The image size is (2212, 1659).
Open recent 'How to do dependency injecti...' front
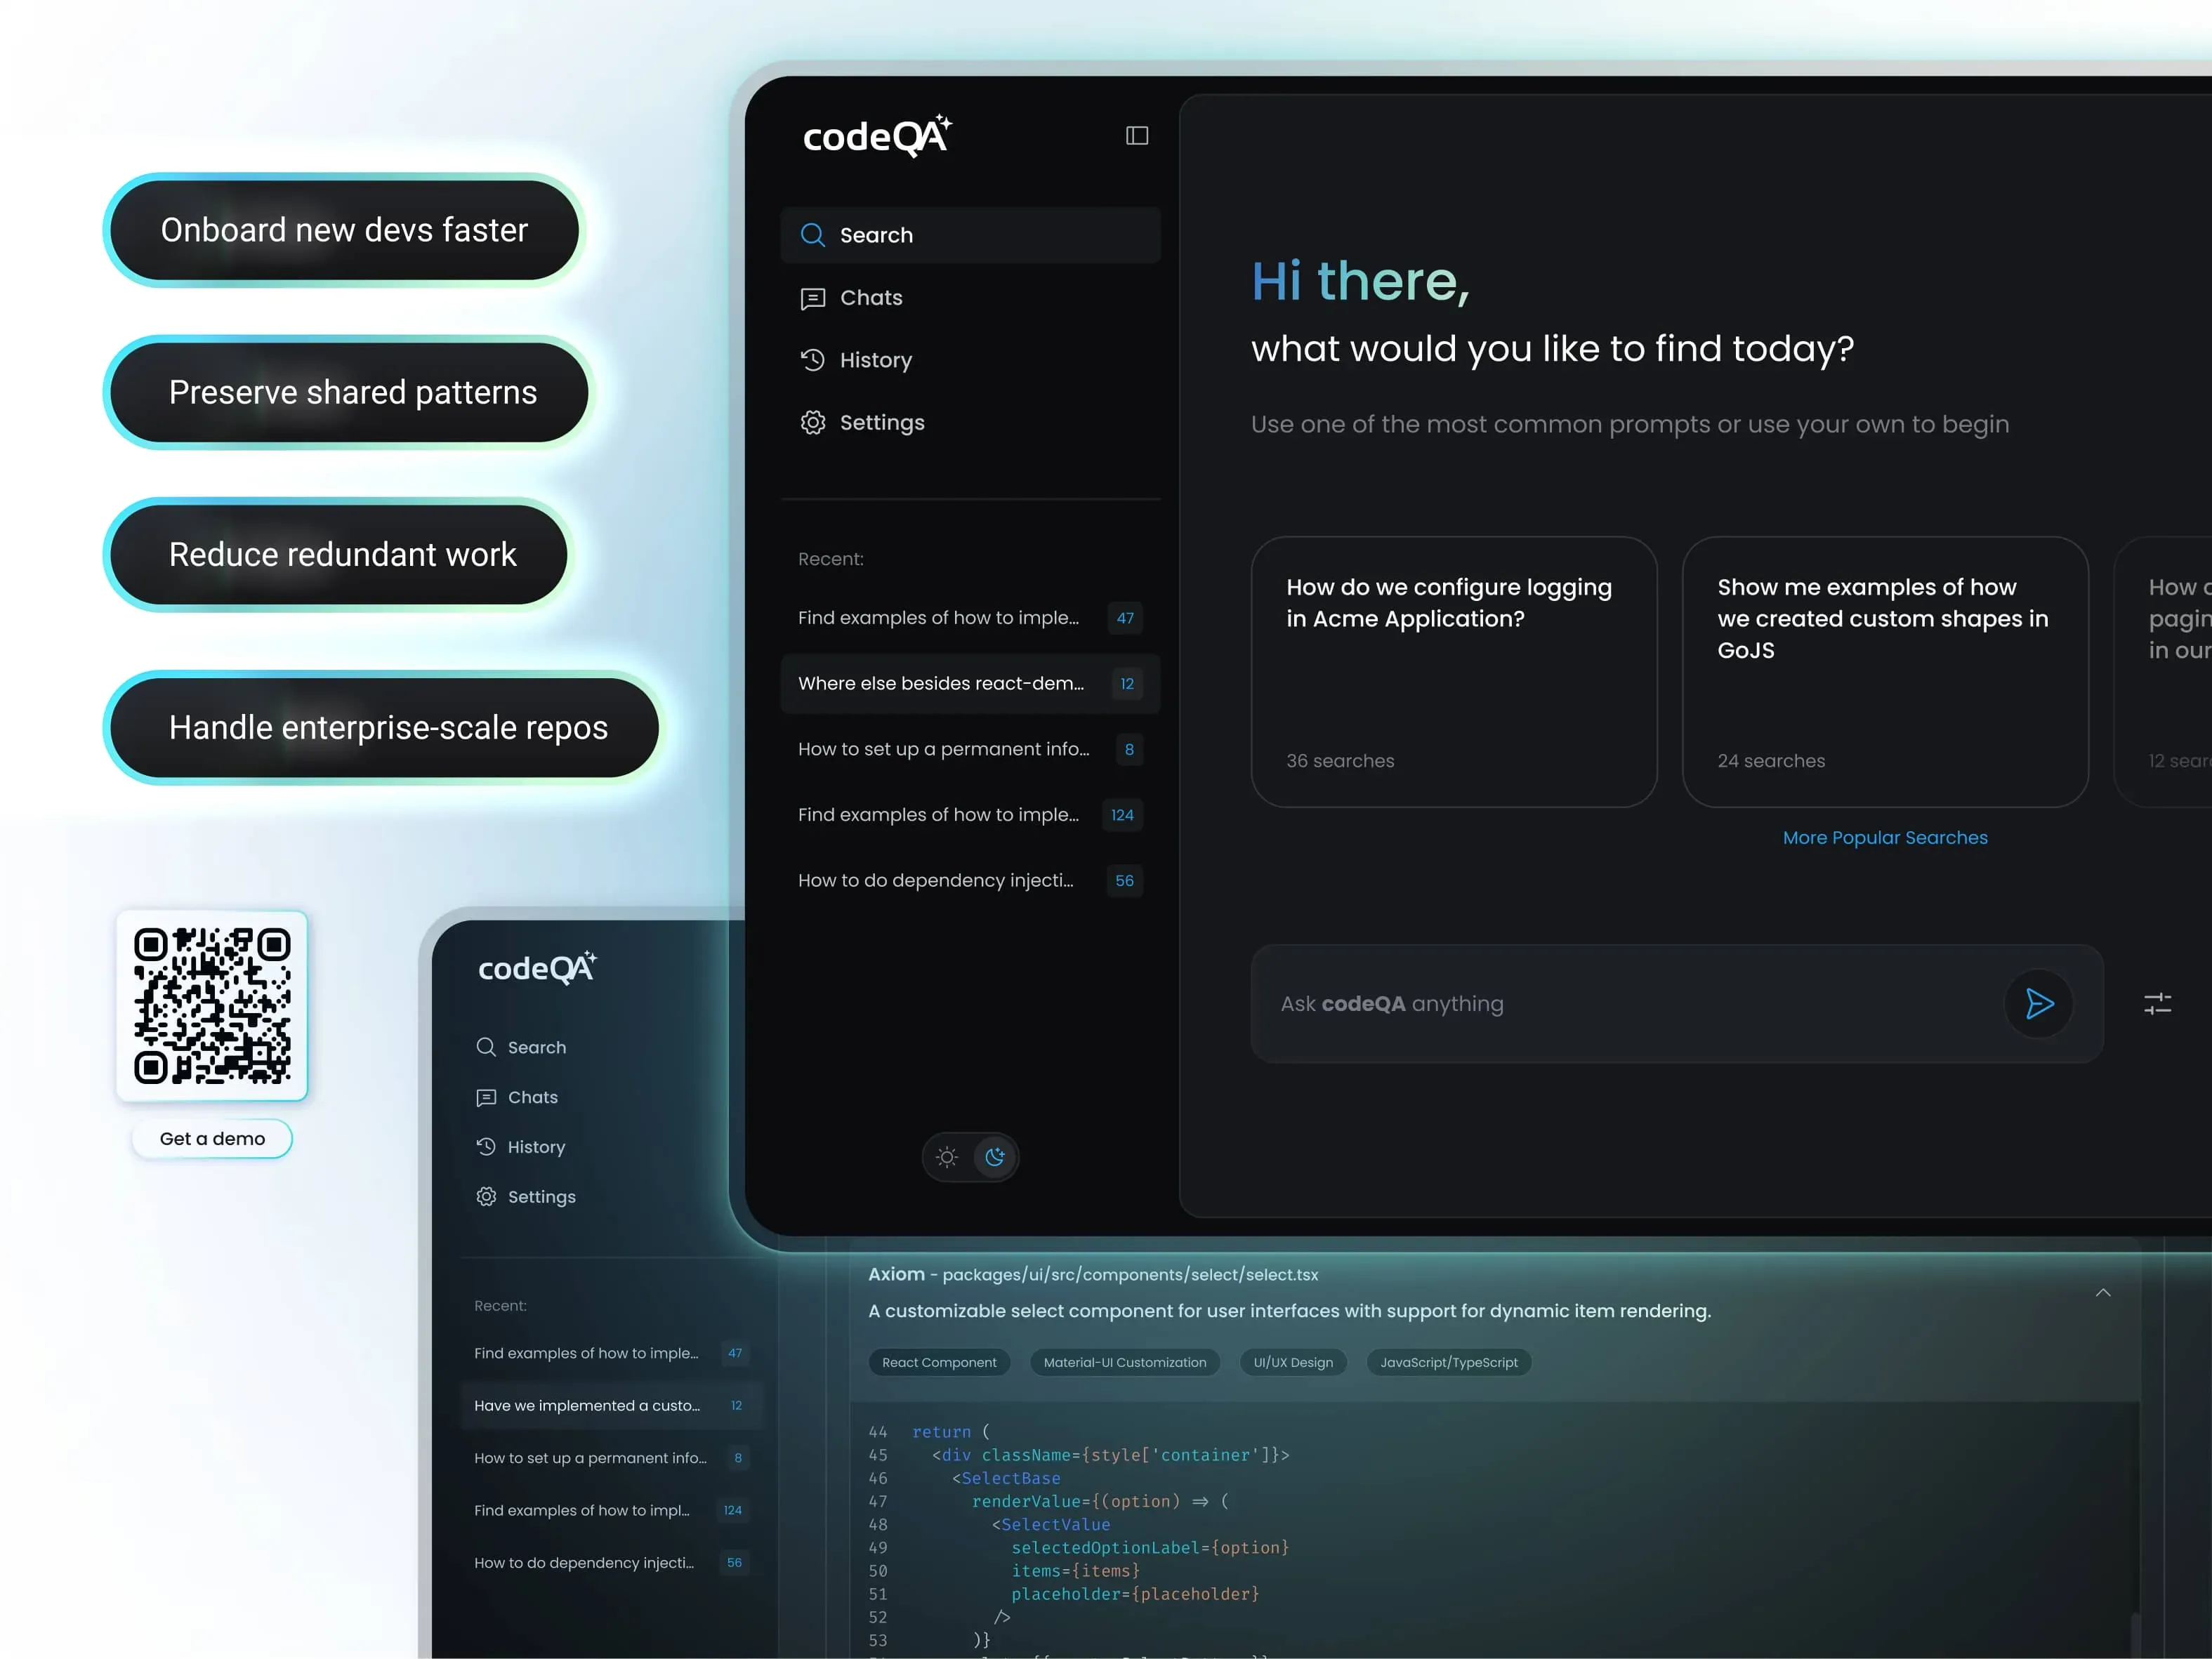[x=970, y=881]
